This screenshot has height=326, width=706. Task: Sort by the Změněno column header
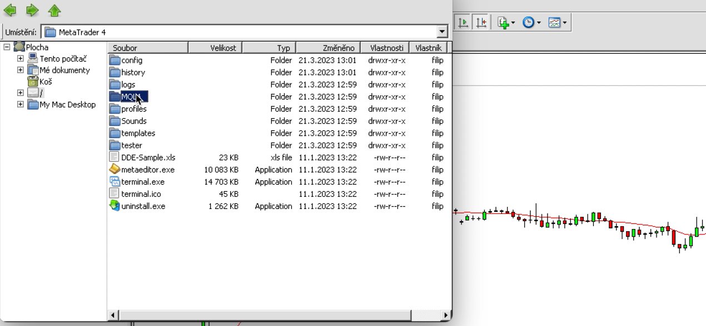(329, 48)
